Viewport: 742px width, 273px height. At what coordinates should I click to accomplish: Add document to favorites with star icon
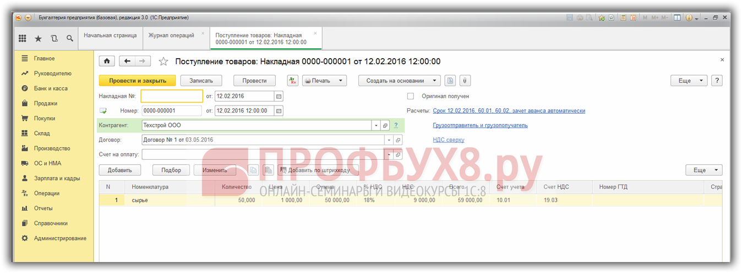(x=163, y=62)
